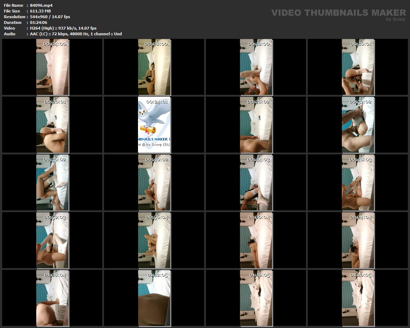
Task: Select the last thumbnail at 01:20:05
Action: point(358,298)
